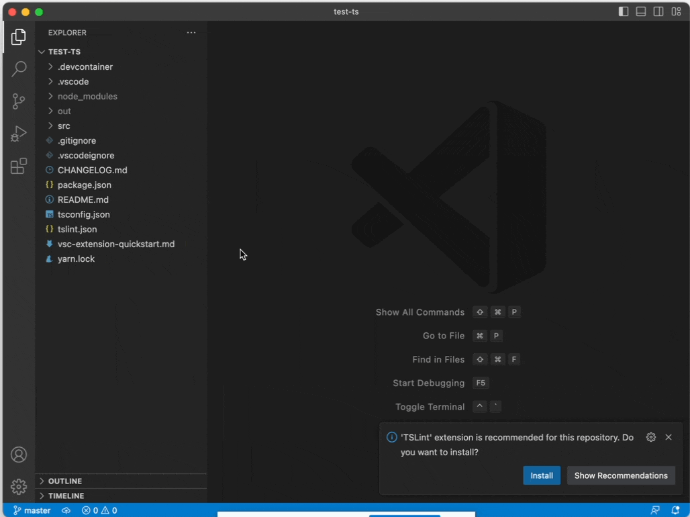Open the Source Control view
The width and height of the screenshot is (690, 517).
18,101
